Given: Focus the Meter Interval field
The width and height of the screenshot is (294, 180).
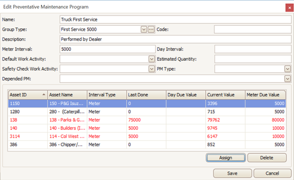Looking at the screenshot, I should [x=107, y=49].
